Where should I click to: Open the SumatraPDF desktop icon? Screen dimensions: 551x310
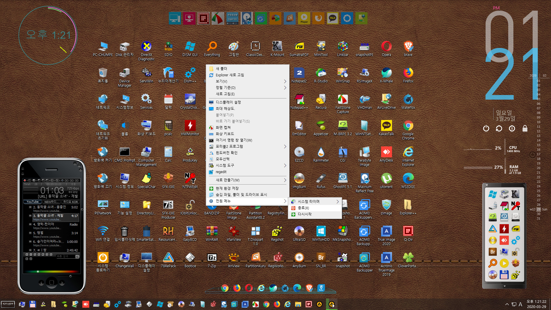click(299, 49)
